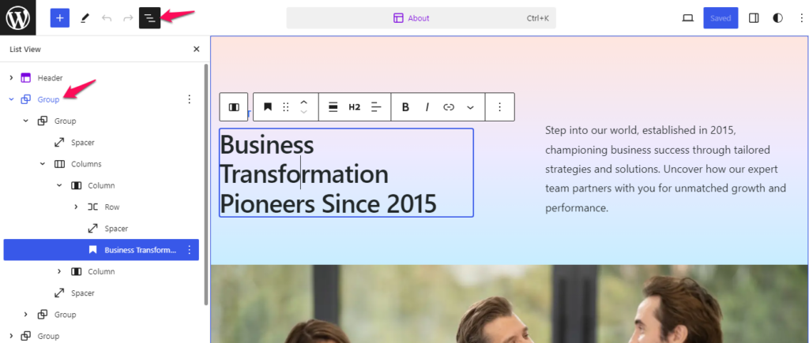Screen dimensions: 809x343
Task: Select the Header item in List View
Action: click(50, 78)
